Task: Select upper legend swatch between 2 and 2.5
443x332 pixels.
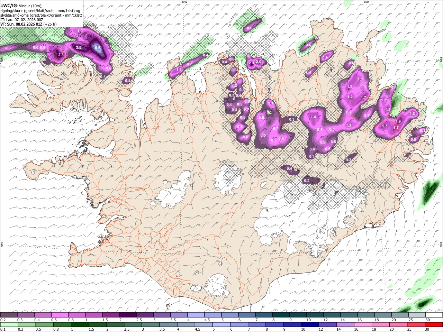Action: pos(127,315)
